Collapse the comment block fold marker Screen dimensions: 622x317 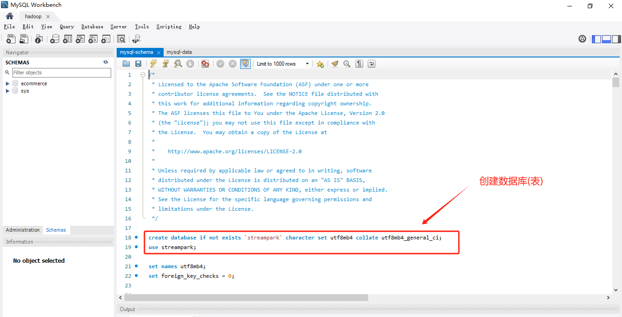click(143, 75)
